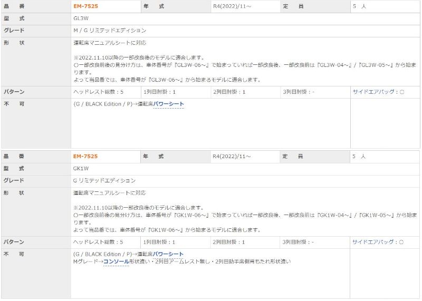Select the R4(2022)/11～ year cell in GL3W table
Image resolution: width=422 pixels, height=301 pixels.
pyautogui.click(x=232, y=6)
